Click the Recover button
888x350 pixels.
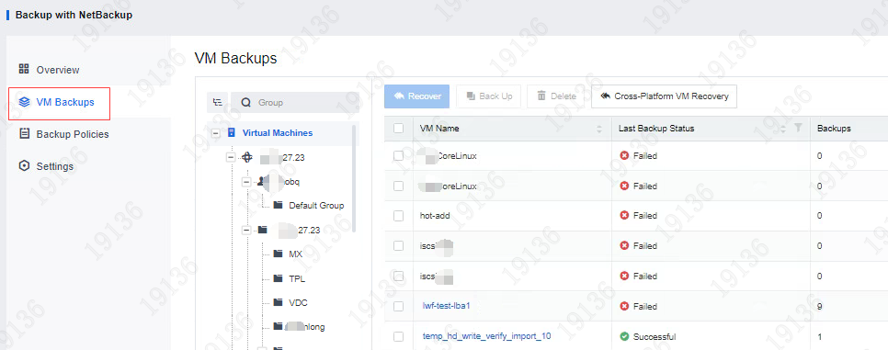click(x=416, y=96)
